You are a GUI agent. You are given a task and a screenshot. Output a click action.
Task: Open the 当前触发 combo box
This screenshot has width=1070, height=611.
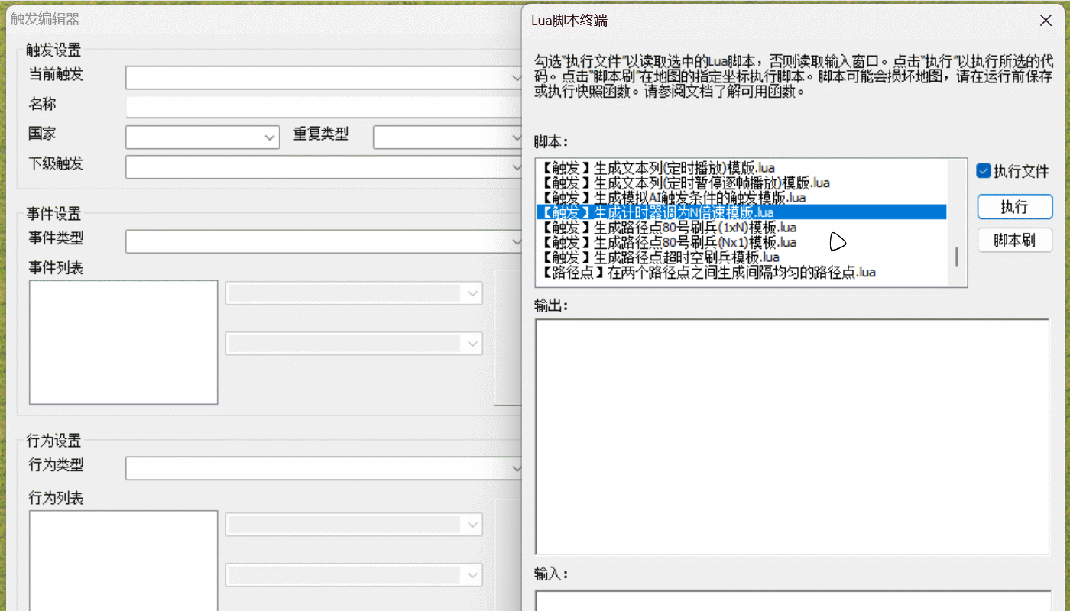324,78
